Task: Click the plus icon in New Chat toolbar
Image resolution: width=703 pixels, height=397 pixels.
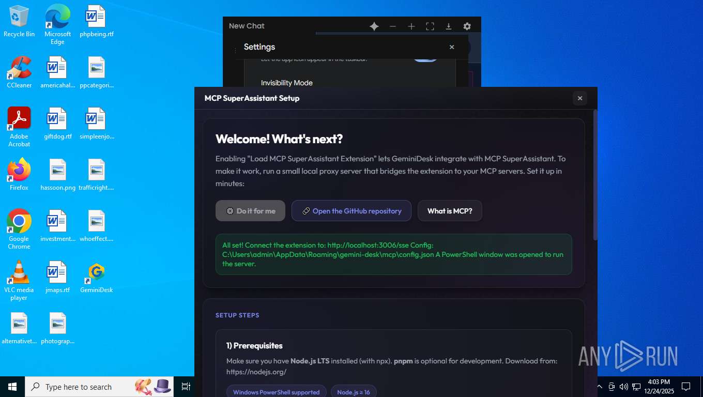Action: click(x=411, y=26)
